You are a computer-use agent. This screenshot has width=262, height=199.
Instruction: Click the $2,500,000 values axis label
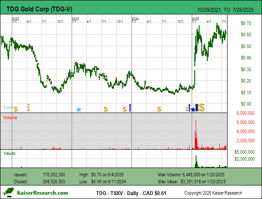[x=245, y=159]
